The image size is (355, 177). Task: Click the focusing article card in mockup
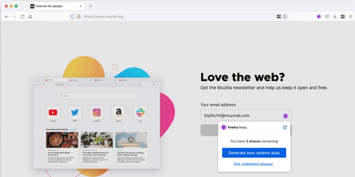(x=131, y=149)
